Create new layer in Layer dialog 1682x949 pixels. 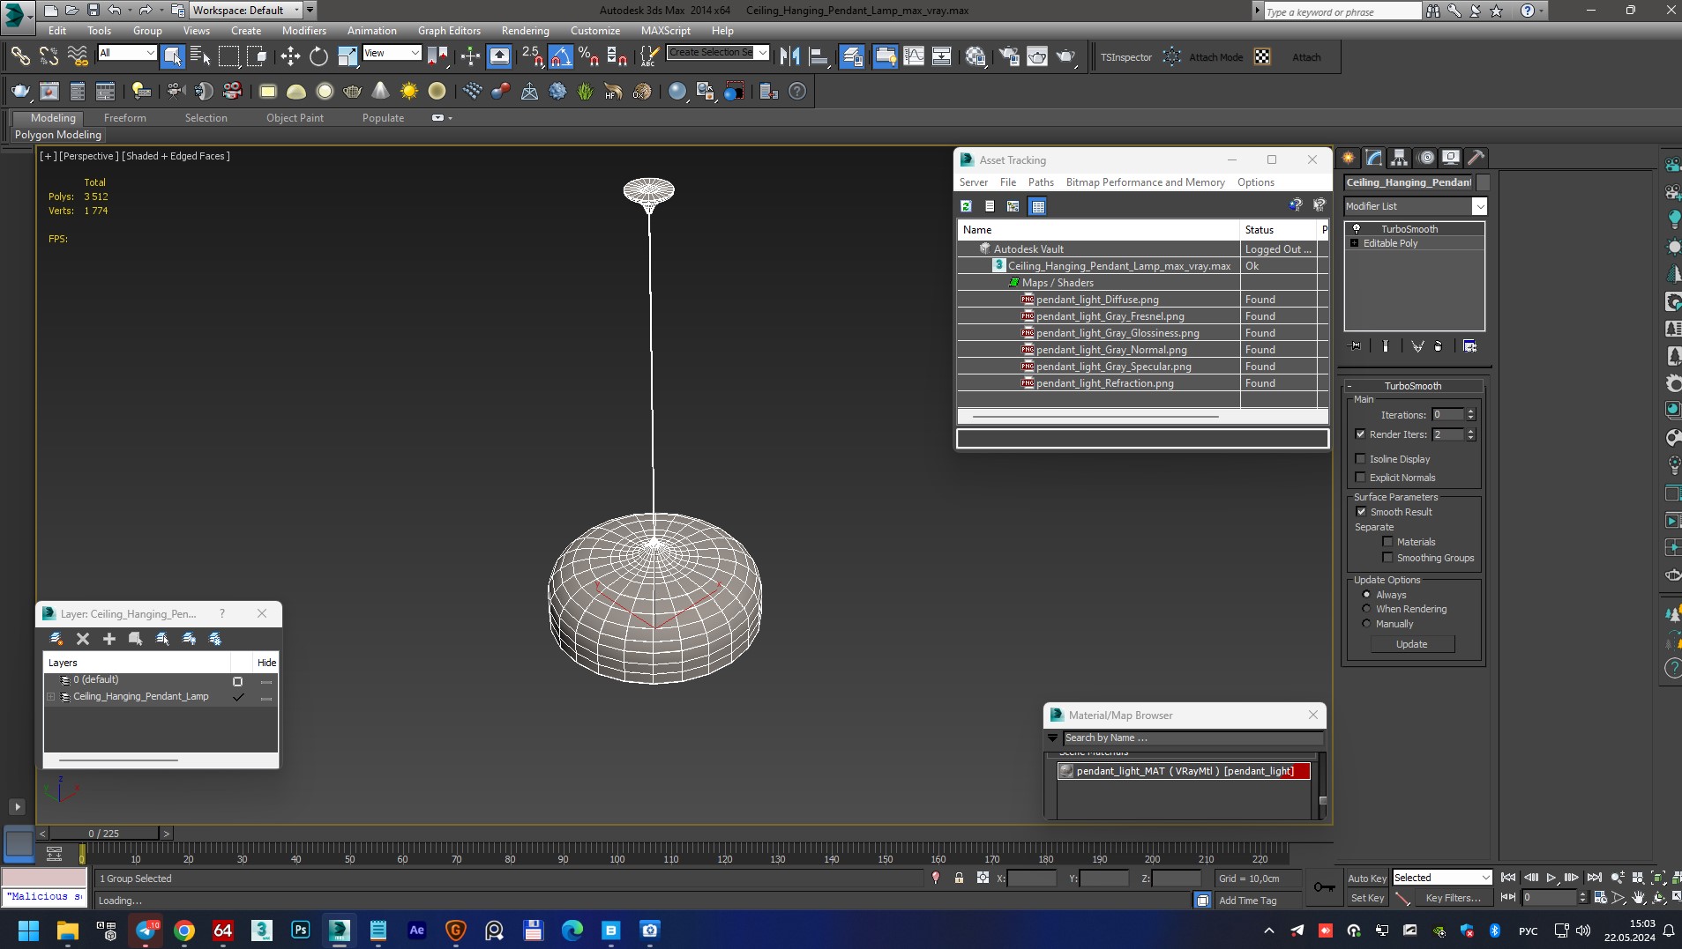(56, 639)
